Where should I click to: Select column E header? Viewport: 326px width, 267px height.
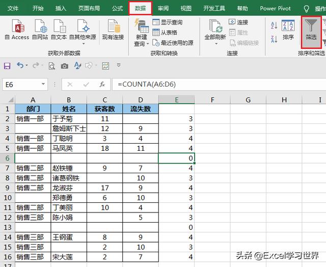[x=177, y=99]
